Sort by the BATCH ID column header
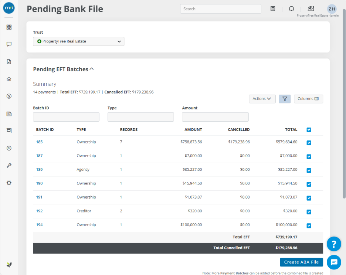 coord(45,130)
